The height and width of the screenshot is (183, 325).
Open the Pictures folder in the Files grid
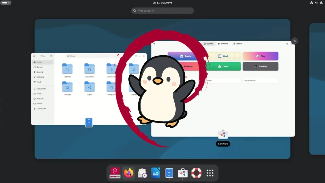point(67,89)
